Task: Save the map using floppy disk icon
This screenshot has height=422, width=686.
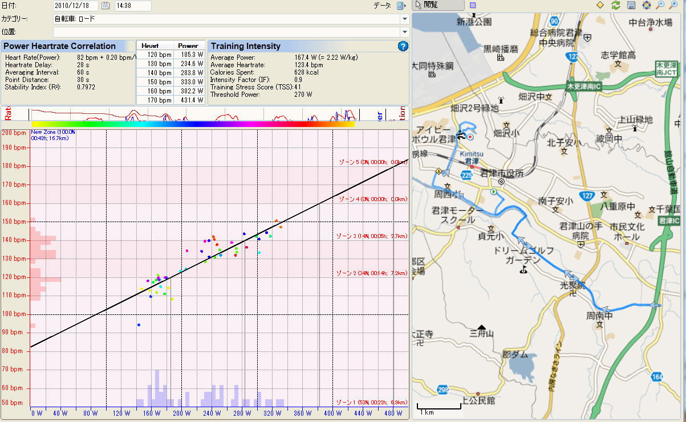Action: coord(631,5)
